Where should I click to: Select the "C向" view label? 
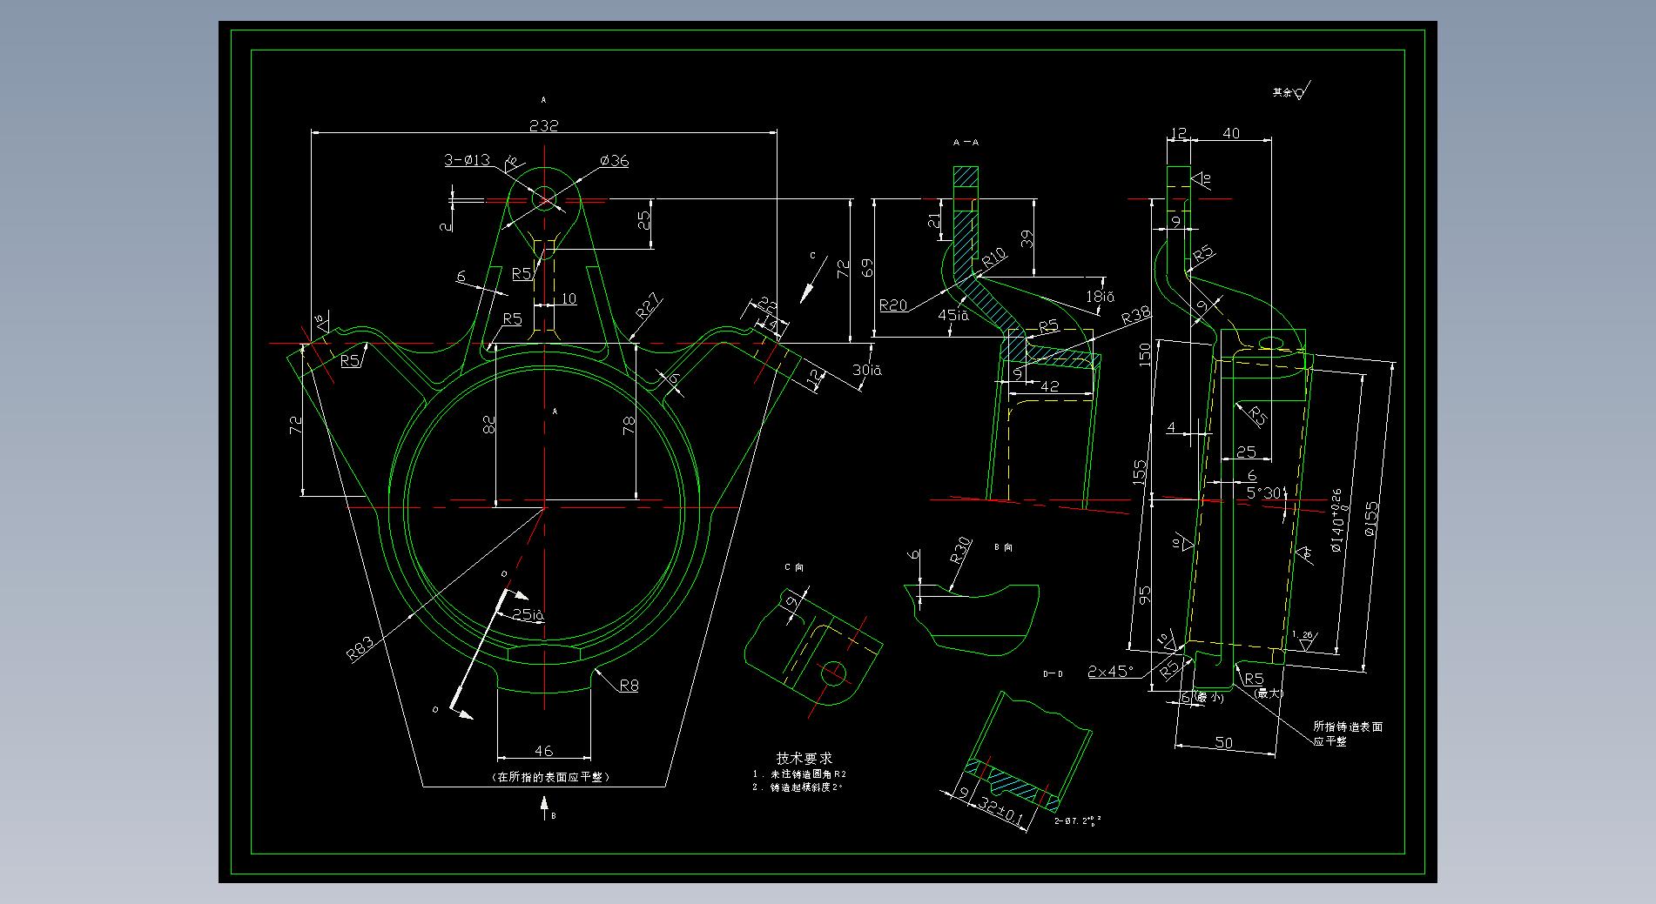click(793, 567)
